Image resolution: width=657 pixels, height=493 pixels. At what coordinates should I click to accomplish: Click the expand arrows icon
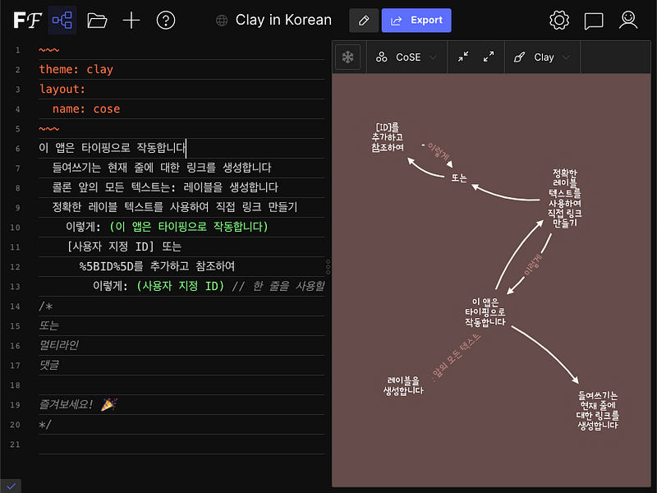coord(489,57)
